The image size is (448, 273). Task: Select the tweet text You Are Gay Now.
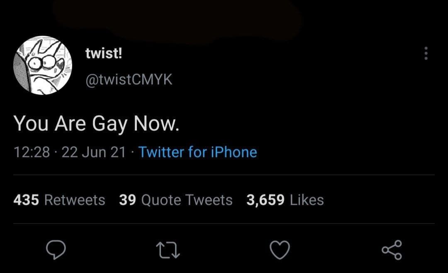pyautogui.click(x=96, y=124)
